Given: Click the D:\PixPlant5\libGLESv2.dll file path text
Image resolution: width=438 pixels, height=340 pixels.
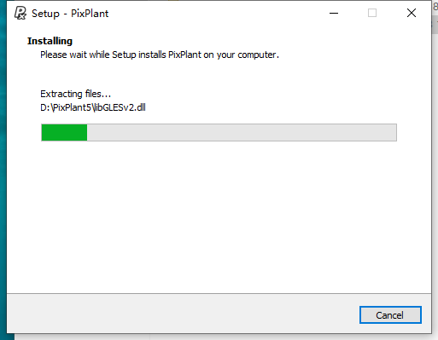Looking at the screenshot, I should pos(93,107).
